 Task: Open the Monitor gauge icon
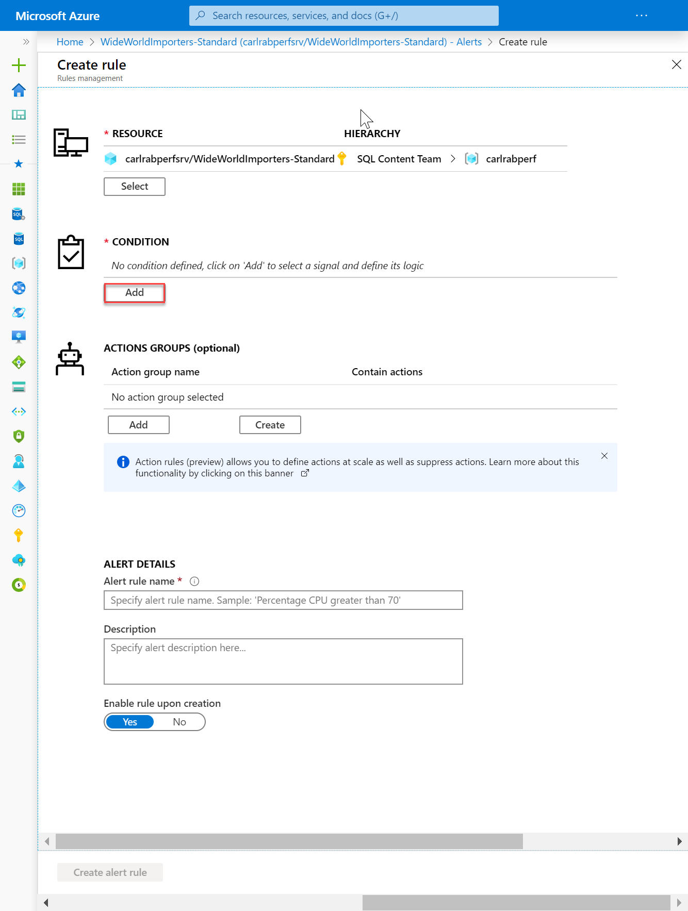coord(19,510)
